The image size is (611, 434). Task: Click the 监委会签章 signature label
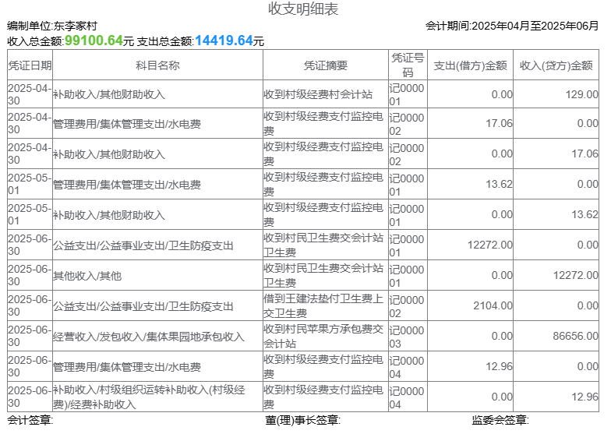(x=500, y=421)
